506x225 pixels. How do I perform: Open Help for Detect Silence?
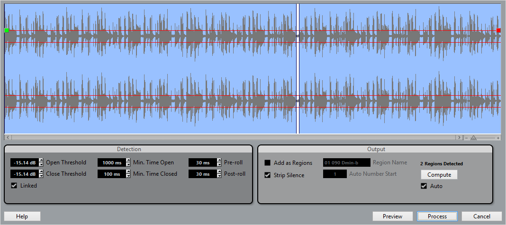pyautogui.click(x=22, y=216)
